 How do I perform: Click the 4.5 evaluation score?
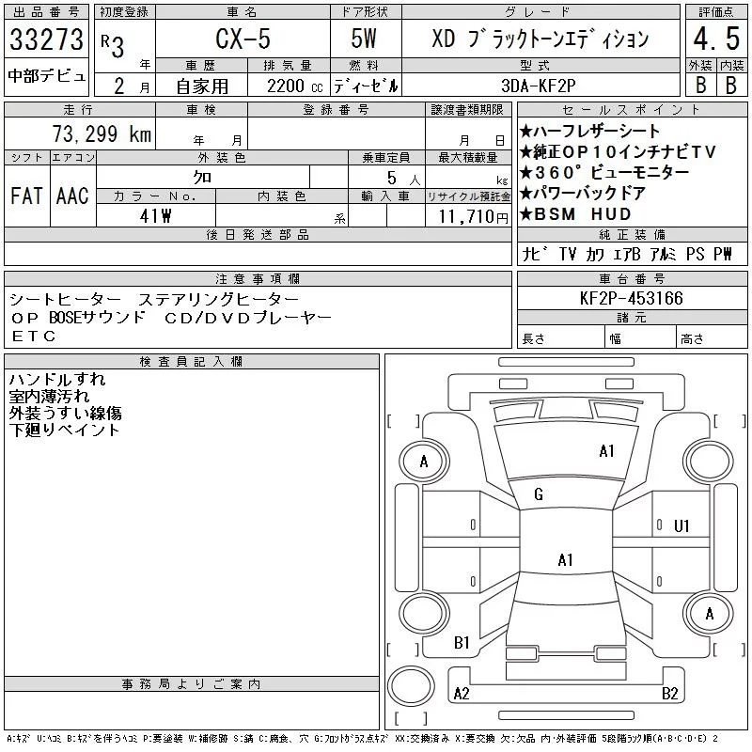click(x=716, y=41)
